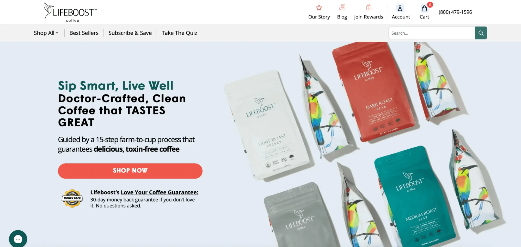Image resolution: width=521 pixels, height=247 pixels.
Task: Call the (800) 479-1596 phone link
Action: [455, 12]
